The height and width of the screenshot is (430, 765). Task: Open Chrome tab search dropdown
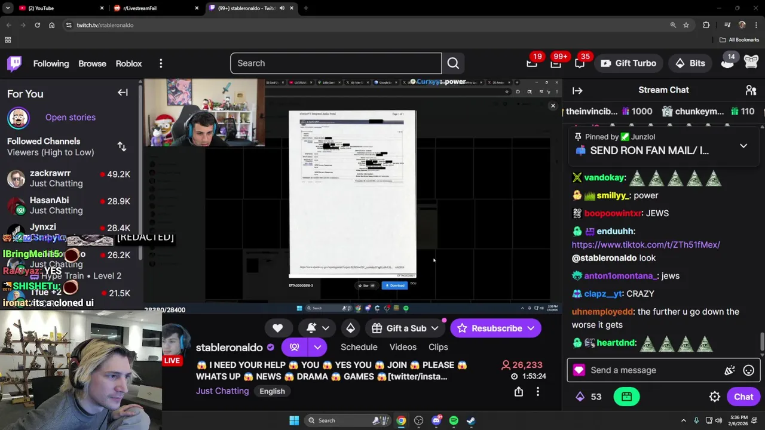8,8
